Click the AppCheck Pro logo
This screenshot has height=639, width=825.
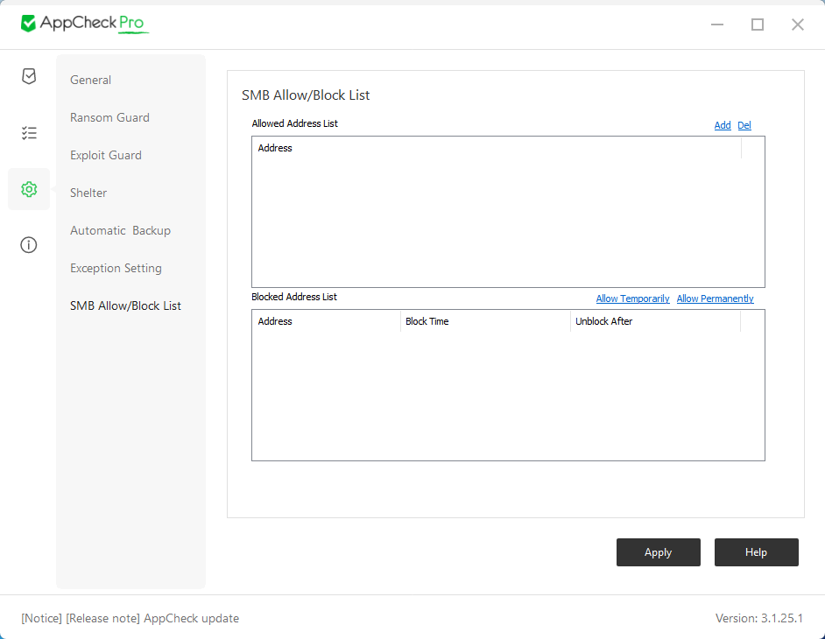pyautogui.click(x=84, y=23)
